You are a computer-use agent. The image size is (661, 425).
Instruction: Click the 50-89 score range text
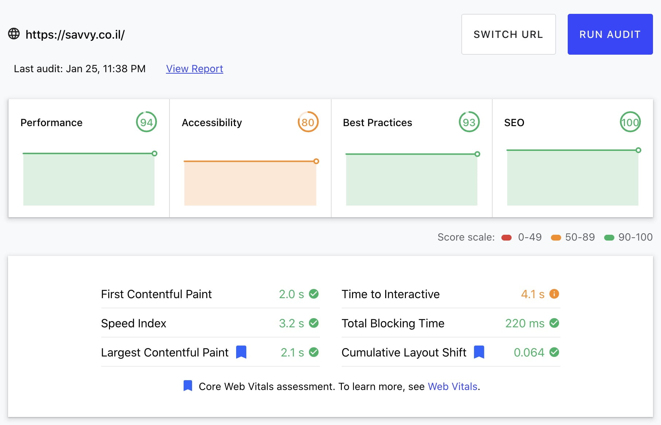[x=580, y=237]
